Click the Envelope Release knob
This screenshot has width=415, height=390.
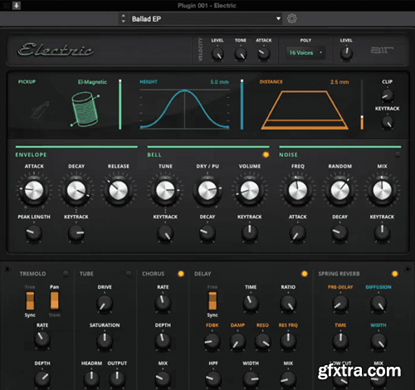coord(119,190)
